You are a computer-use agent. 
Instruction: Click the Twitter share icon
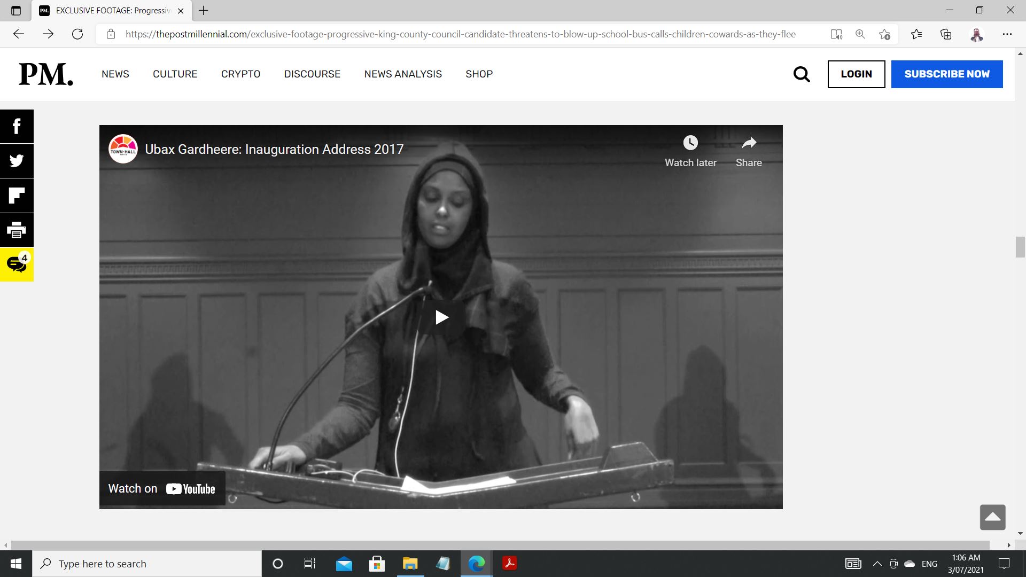(x=17, y=161)
